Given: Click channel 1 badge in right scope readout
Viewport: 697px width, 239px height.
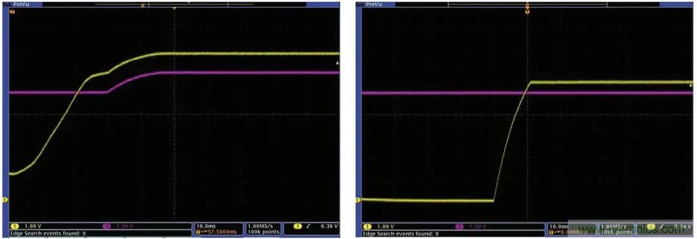Looking at the screenshot, I should [x=367, y=226].
